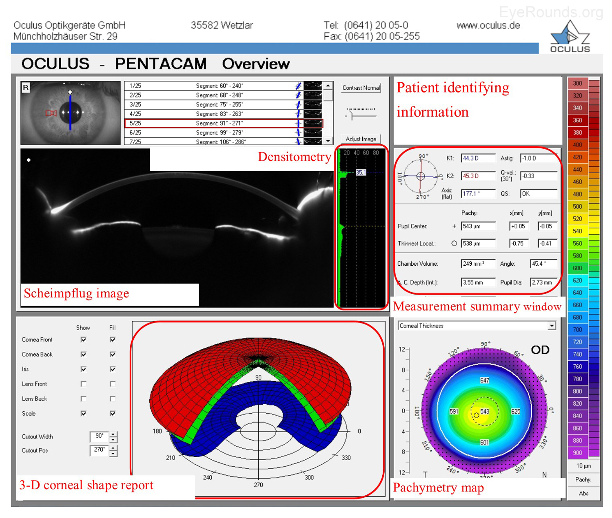The height and width of the screenshot is (518, 612).
Task: Click the scroll-up arrow of segment list
Action: tap(328, 86)
